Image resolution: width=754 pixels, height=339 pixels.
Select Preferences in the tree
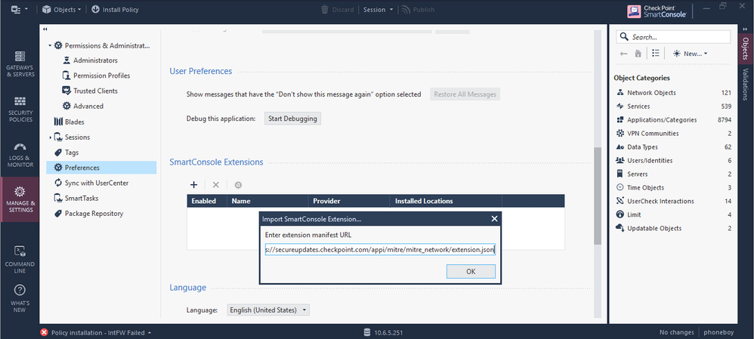click(x=101, y=168)
